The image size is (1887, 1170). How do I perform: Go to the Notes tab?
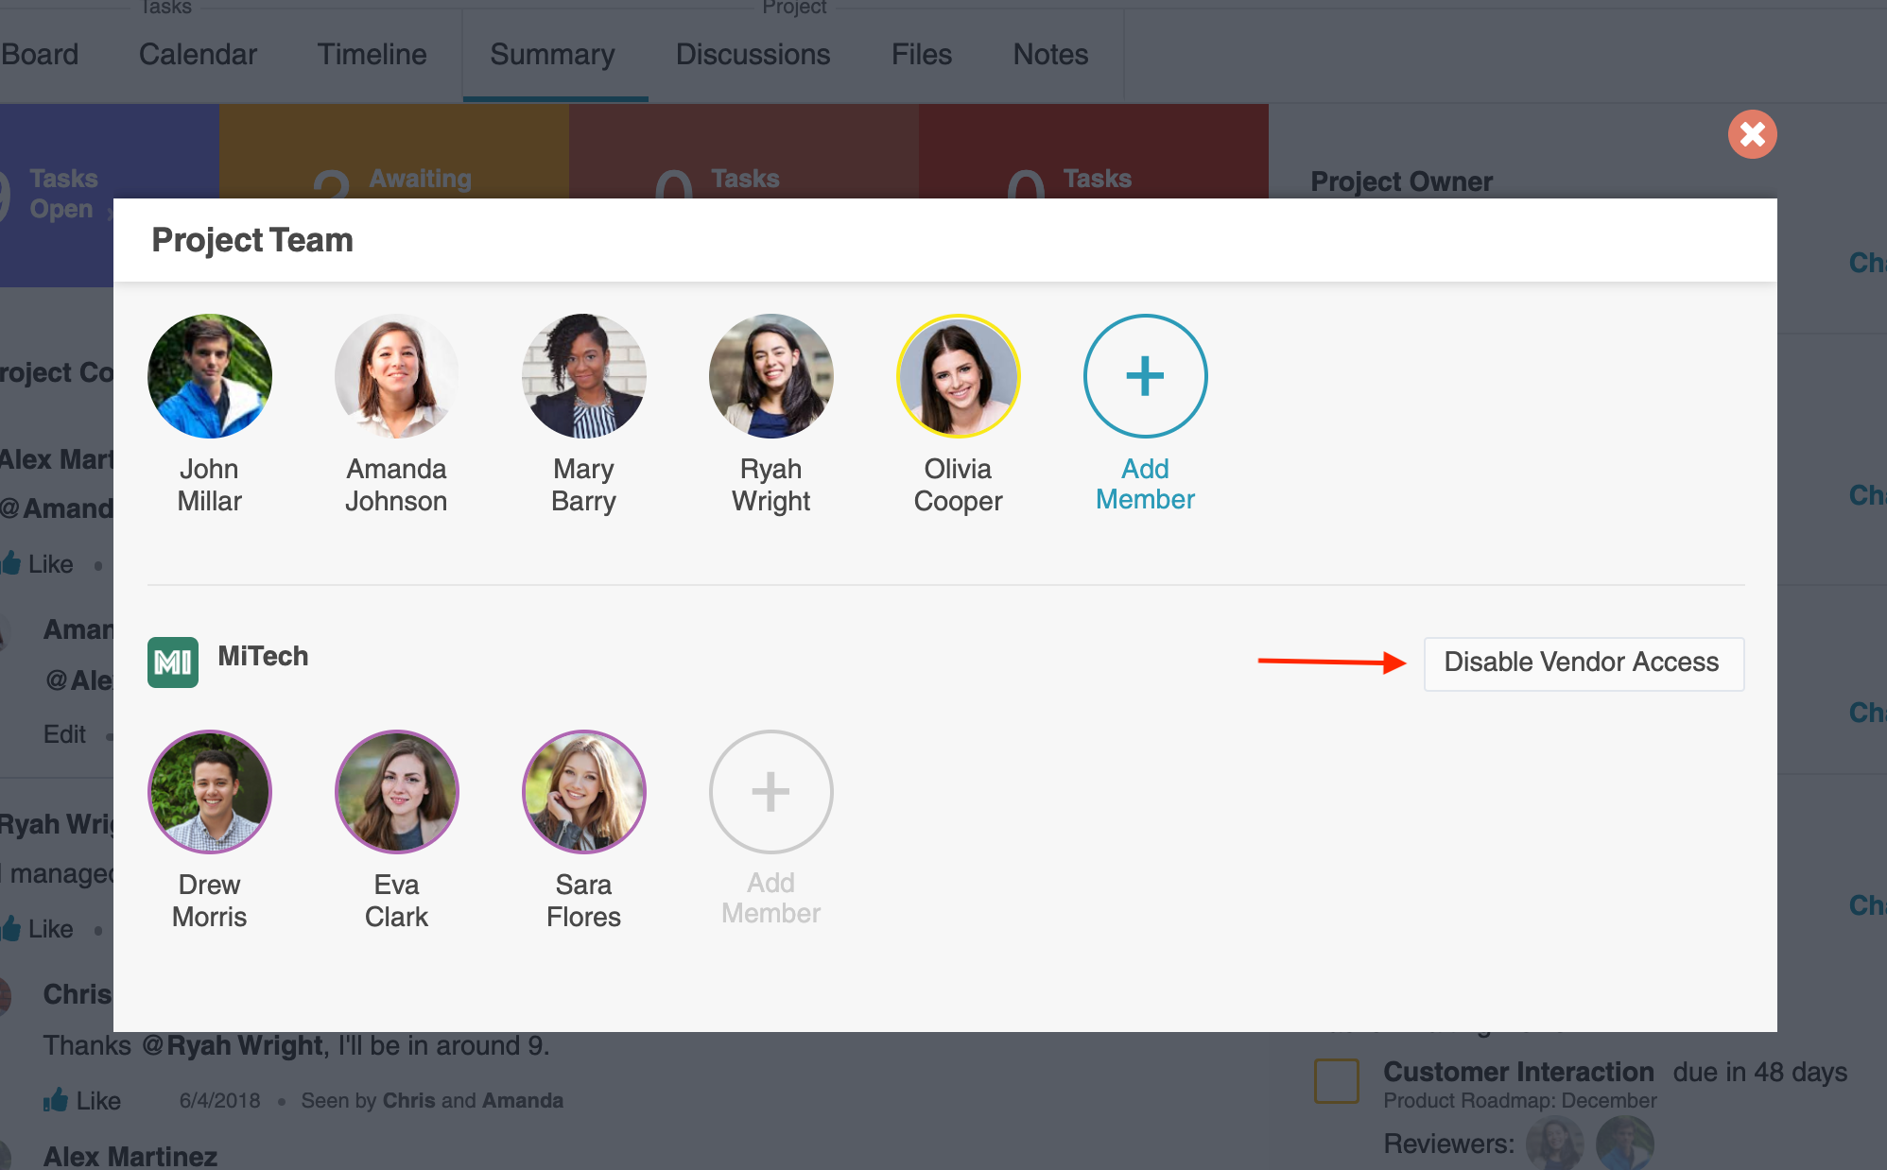(x=1050, y=55)
